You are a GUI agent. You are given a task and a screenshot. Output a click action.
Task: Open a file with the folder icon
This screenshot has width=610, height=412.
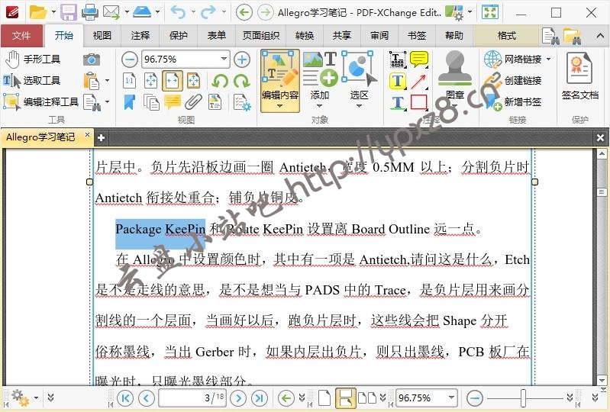(x=37, y=12)
